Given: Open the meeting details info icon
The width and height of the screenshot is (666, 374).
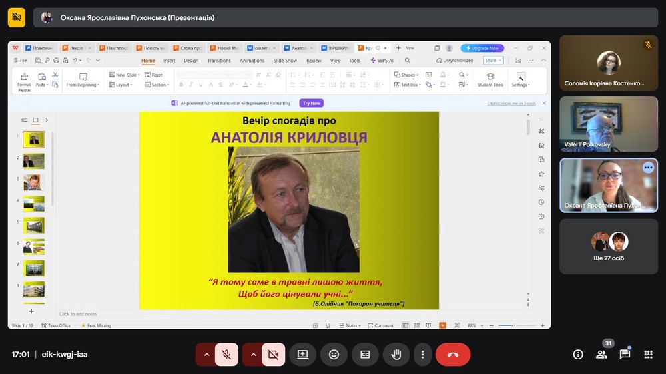Looking at the screenshot, I should tap(578, 355).
